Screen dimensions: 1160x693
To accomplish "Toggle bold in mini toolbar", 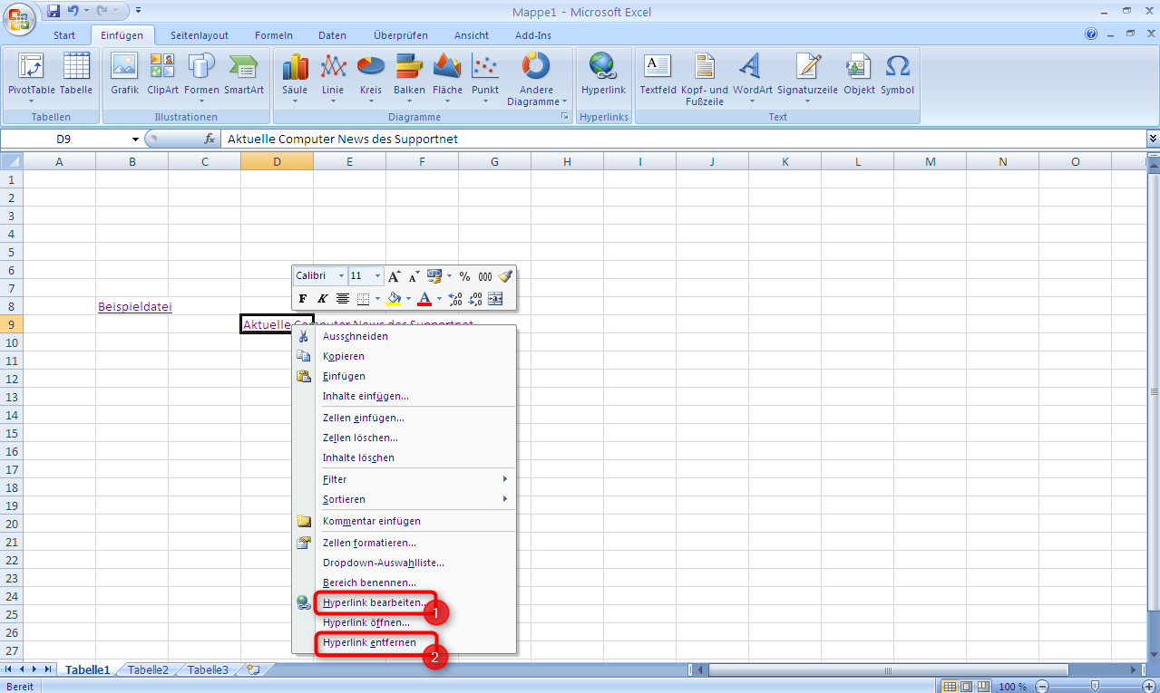I will [x=303, y=298].
